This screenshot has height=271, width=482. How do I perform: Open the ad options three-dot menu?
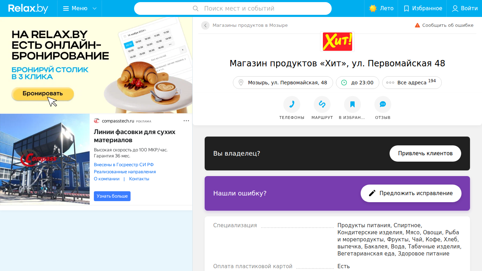point(186,121)
